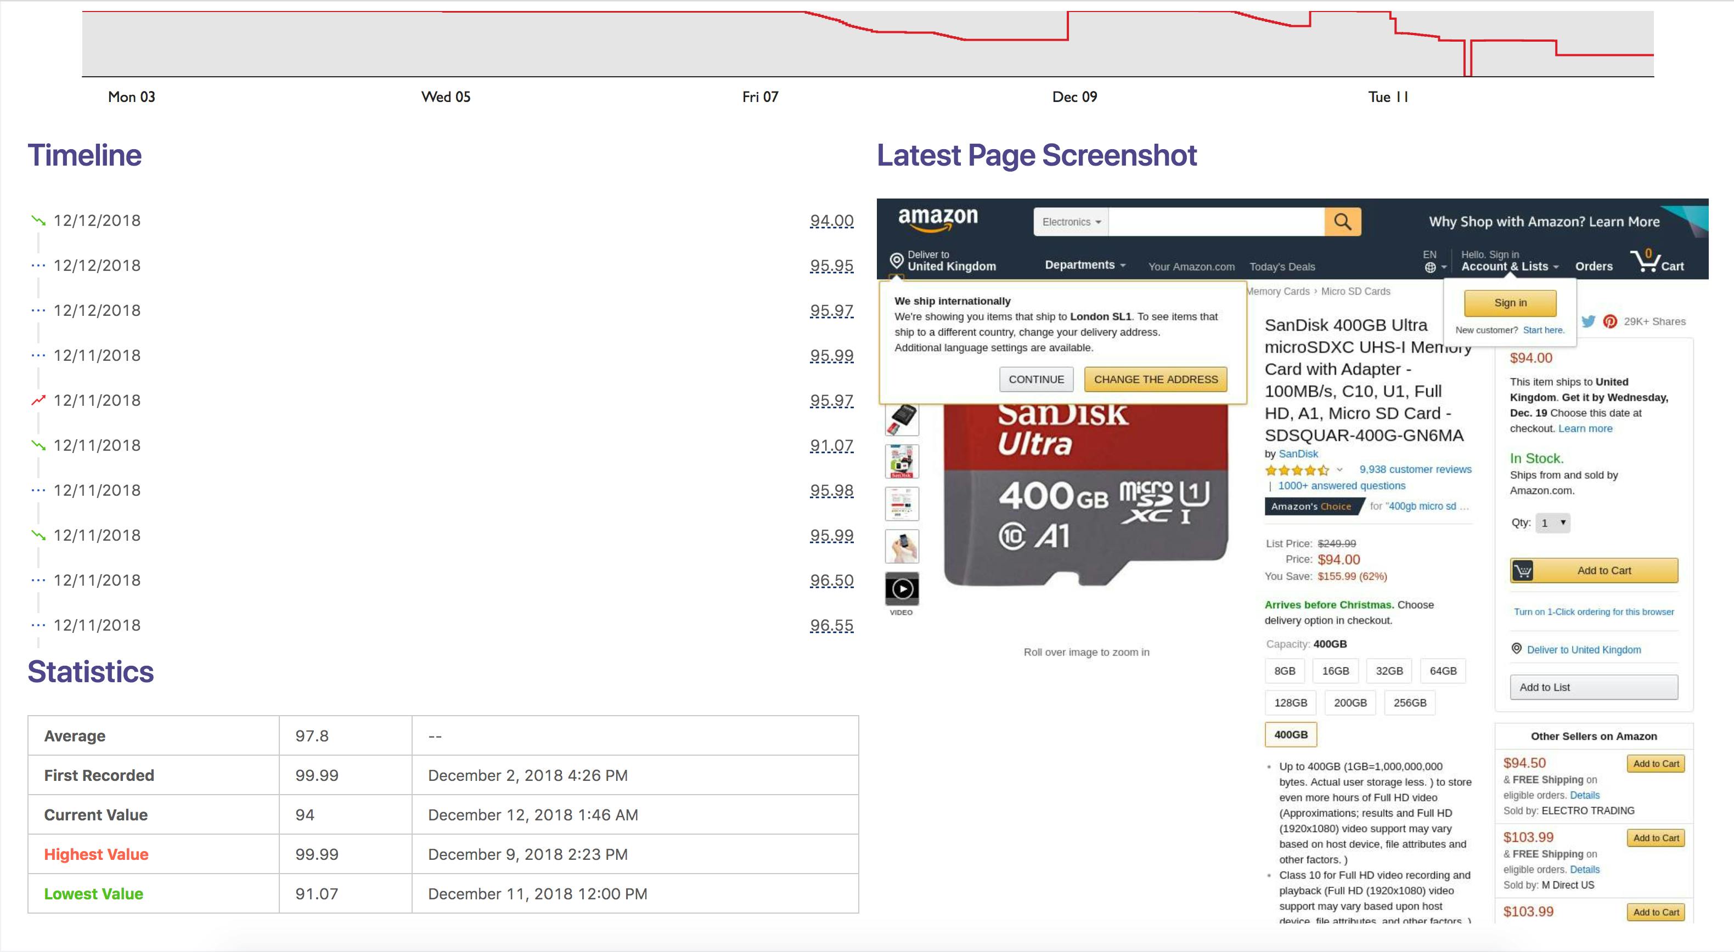The width and height of the screenshot is (1734, 952).
Task: Select the 8GB capacity option
Action: point(1285,671)
